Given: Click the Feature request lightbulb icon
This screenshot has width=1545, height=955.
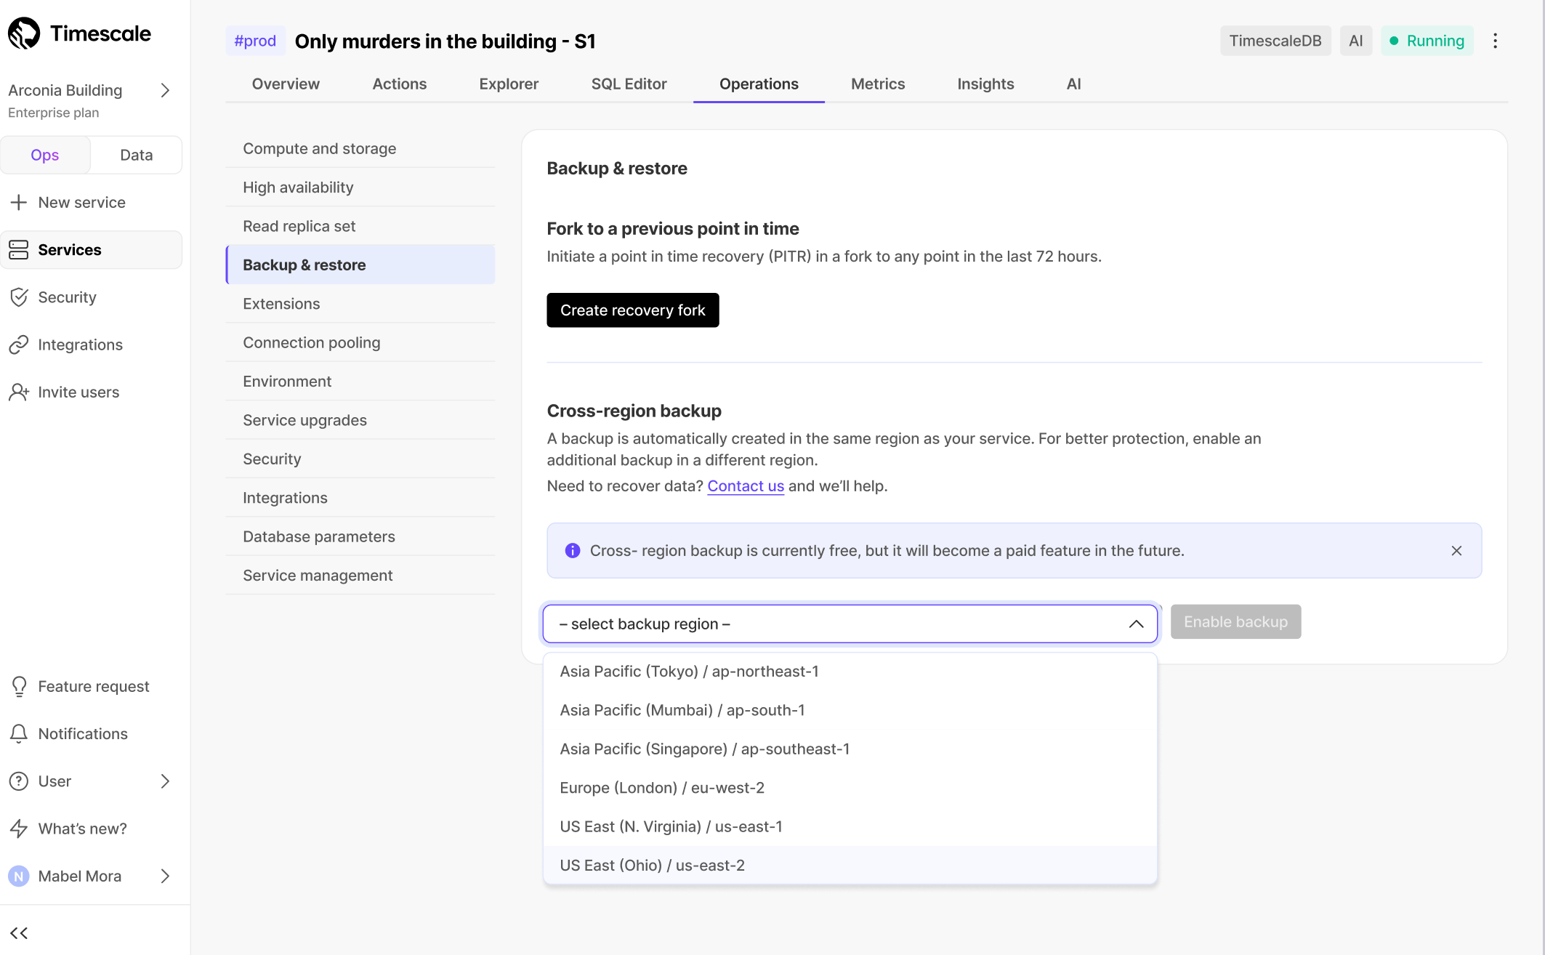Looking at the screenshot, I should point(19,686).
